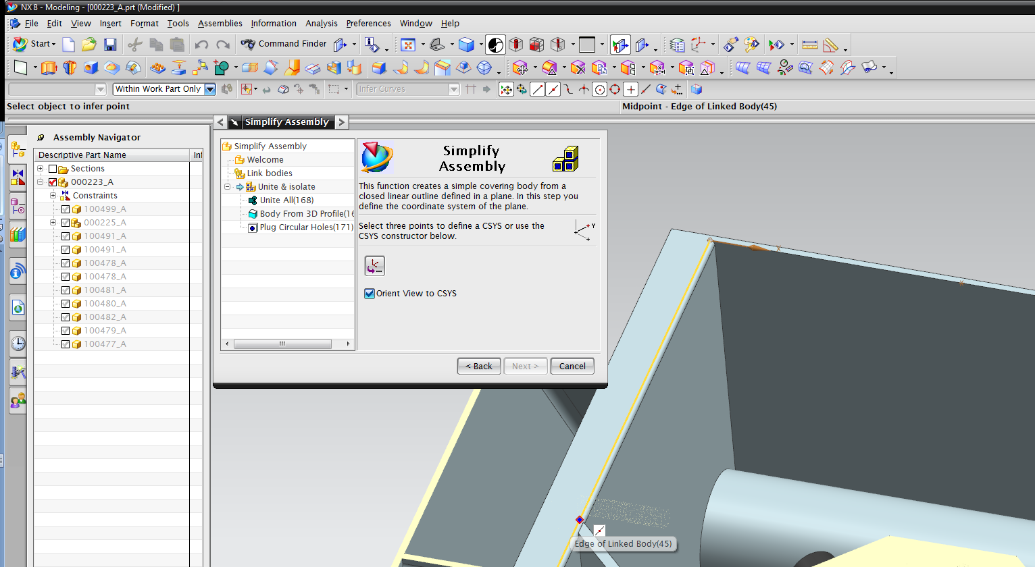Select the Hole feature icon
Viewport: 1035px width, 567px height.
tap(91, 67)
